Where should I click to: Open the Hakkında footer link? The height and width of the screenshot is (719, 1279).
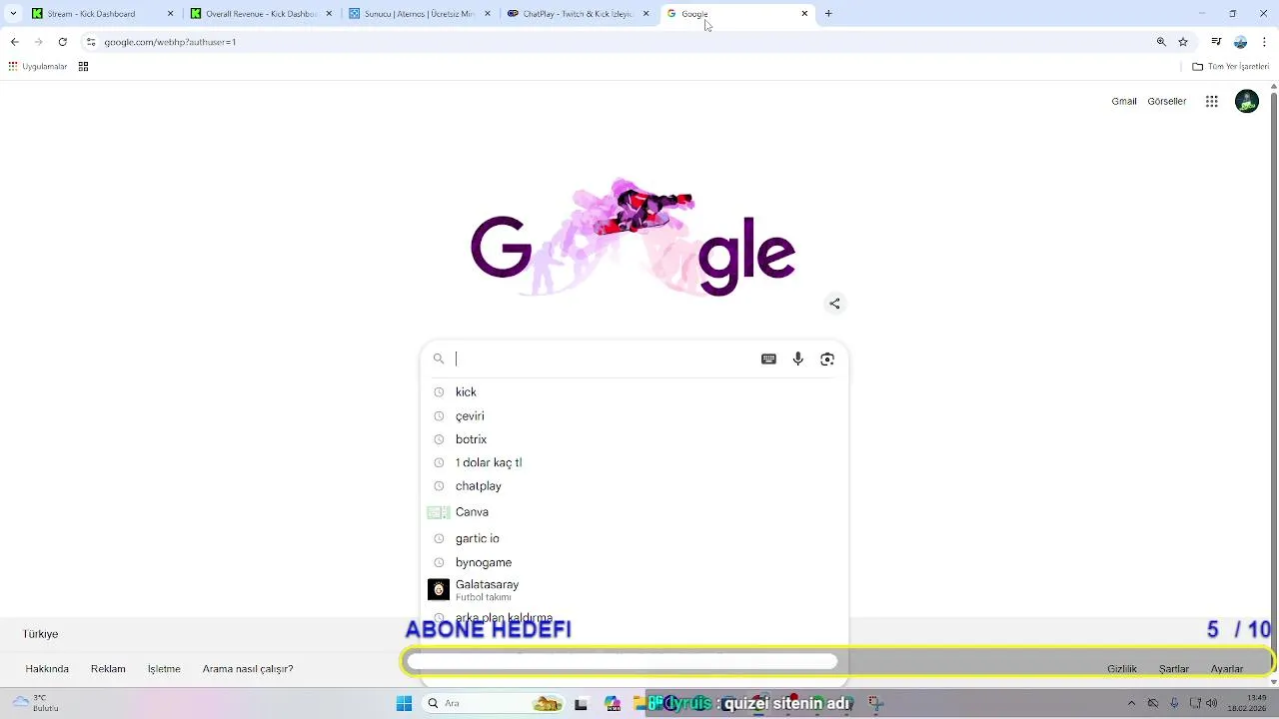pyautogui.click(x=47, y=669)
